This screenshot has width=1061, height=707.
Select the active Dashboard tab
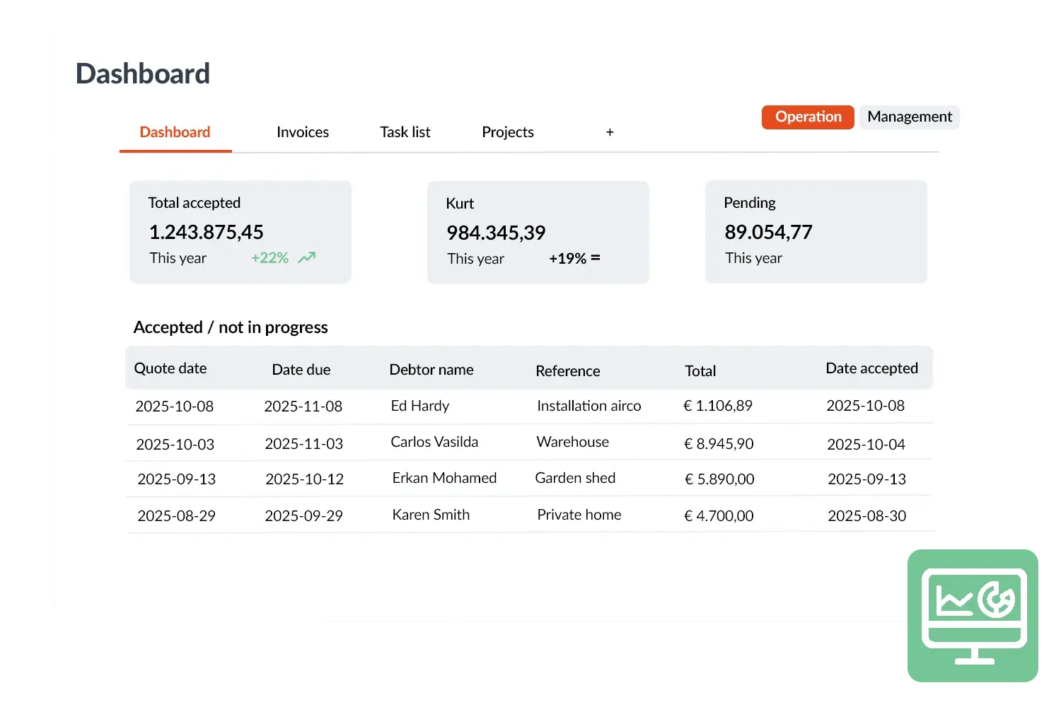pos(175,132)
